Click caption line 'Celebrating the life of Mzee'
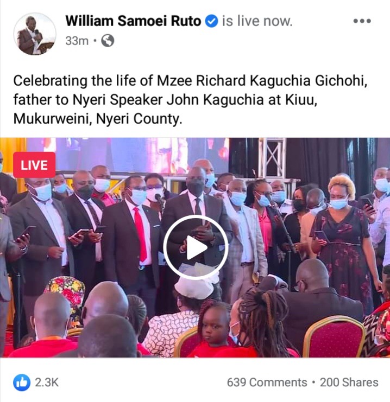This screenshot has height=402, width=390. [103, 81]
